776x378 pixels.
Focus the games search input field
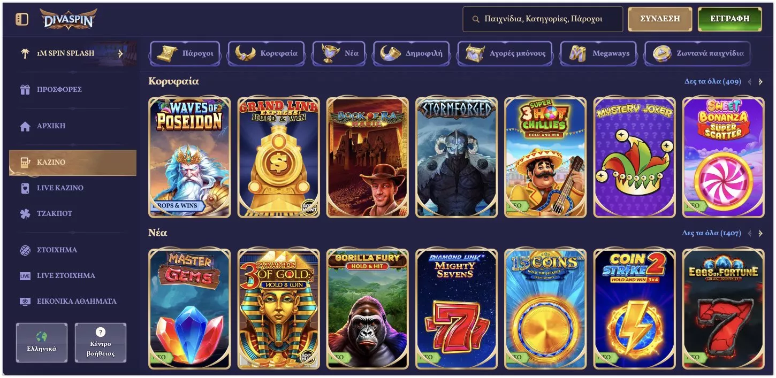click(543, 19)
